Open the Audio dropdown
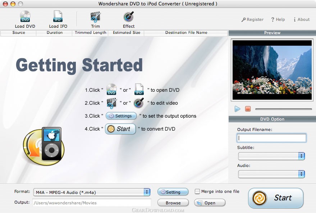The width and height of the screenshot is (316, 213). 271,174
